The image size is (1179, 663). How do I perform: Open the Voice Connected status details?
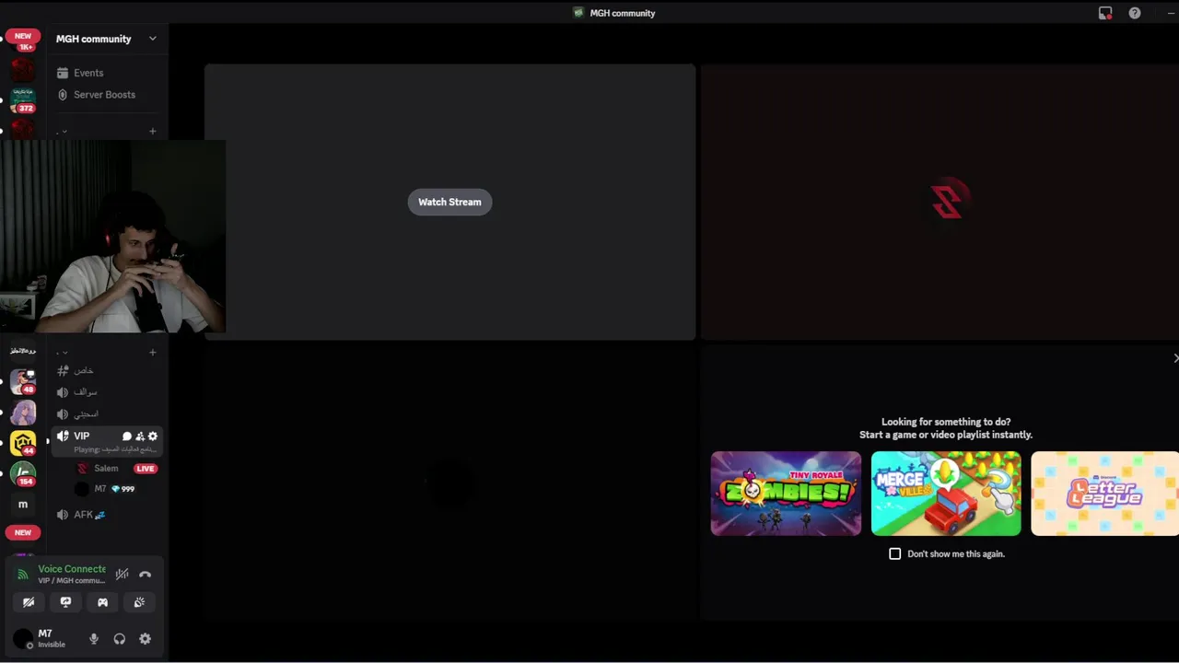[72, 569]
